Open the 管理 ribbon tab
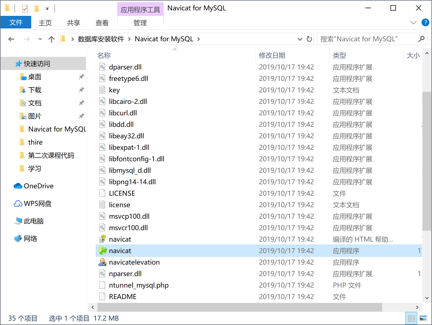The width and height of the screenshot is (432, 325). (x=140, y=23)
